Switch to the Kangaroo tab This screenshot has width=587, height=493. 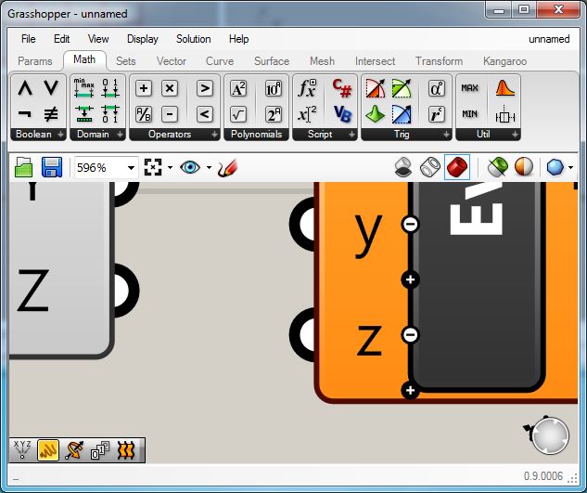[505, 61]
